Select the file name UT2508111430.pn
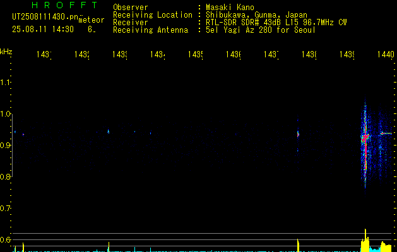The image size is (397, 252). click(x=45, y=16)
